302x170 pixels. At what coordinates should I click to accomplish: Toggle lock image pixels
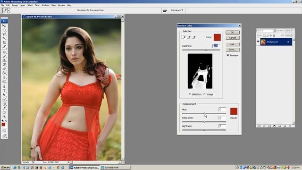[x=268, y=35]
